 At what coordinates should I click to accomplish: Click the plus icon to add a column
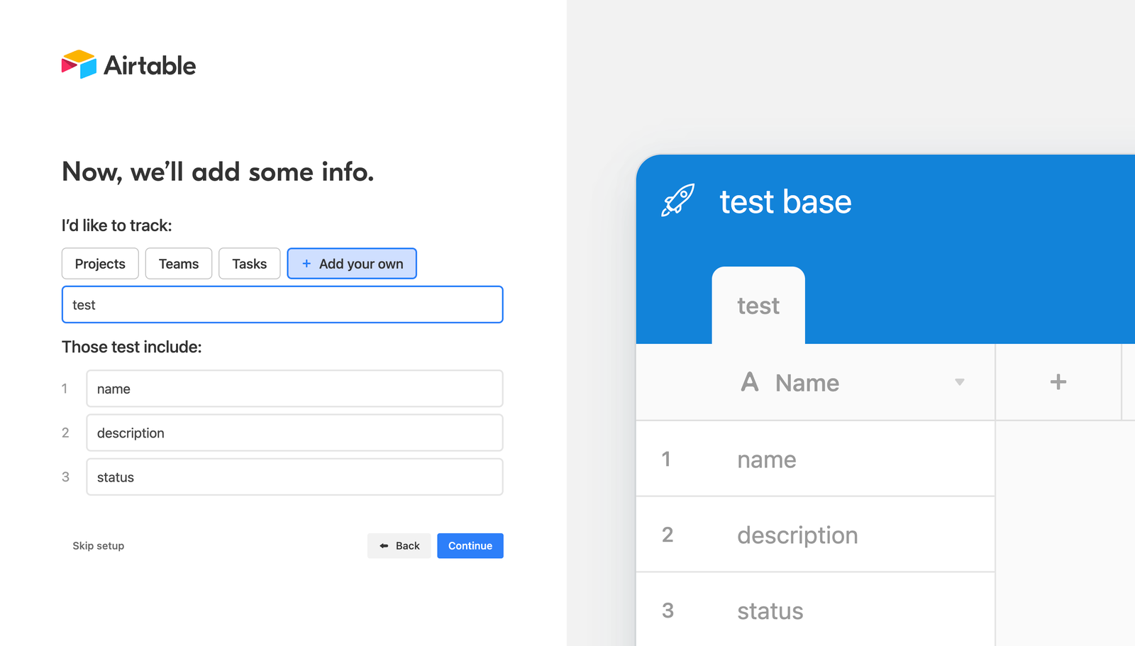pos(1058,382)
